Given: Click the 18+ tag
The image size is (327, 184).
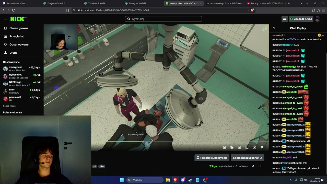Looking at the screenshot, I should [101, 166].
